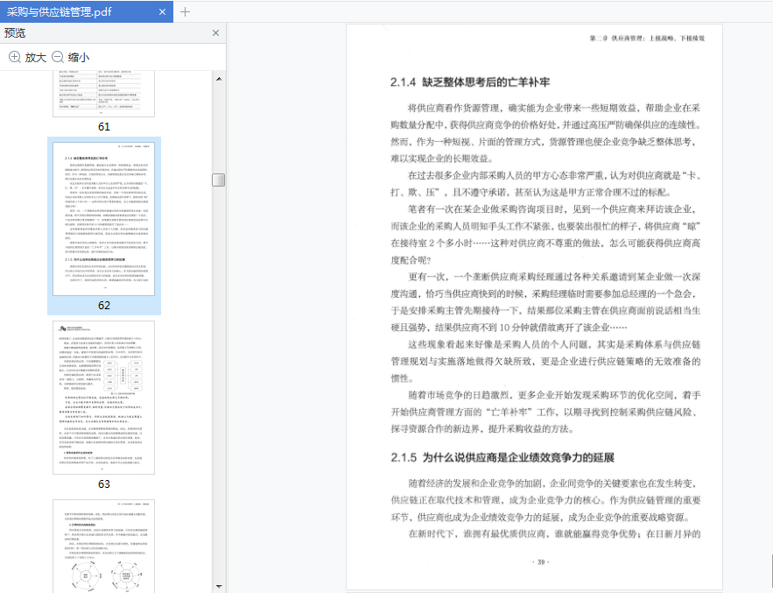Click the page number 39 footer
Viewport: 773px width, 593px height.
tap(540, 562)
